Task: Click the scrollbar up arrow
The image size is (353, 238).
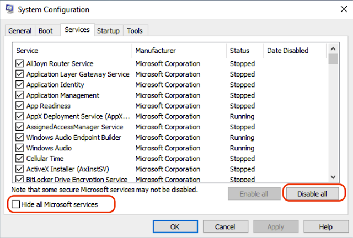Action: 333,50
